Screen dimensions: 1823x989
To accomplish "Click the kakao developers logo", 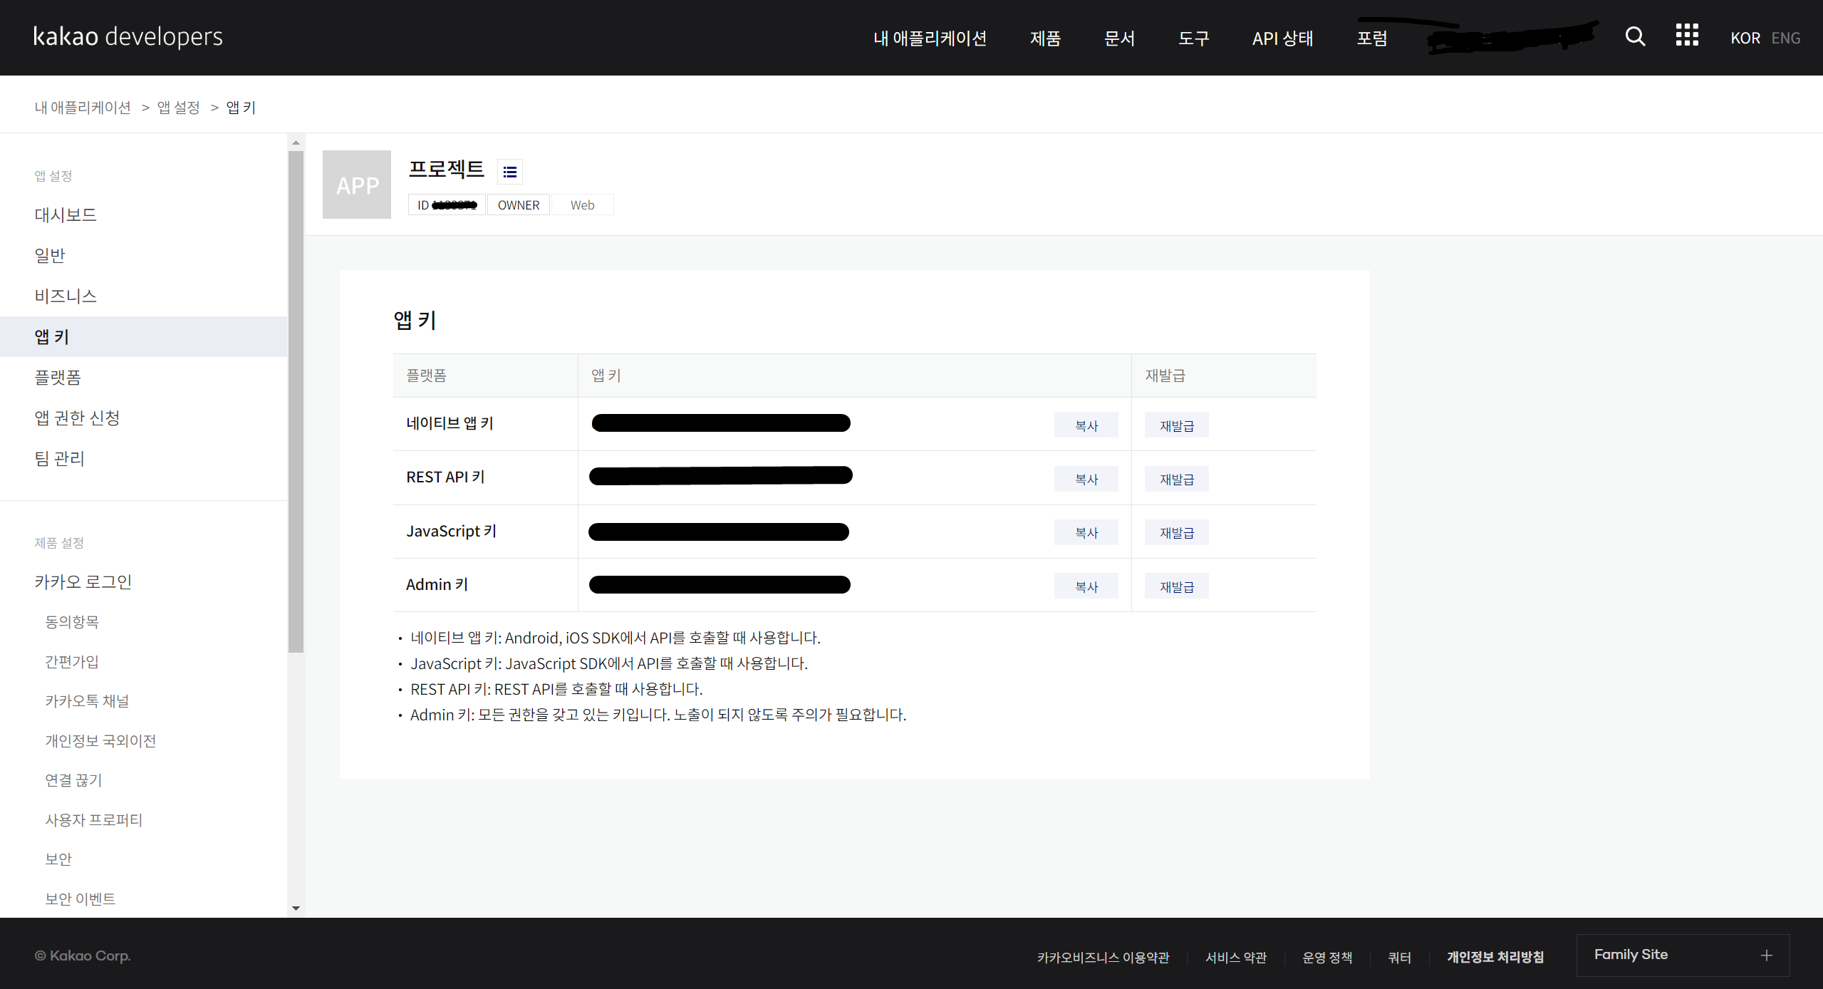I will point(128,36).
